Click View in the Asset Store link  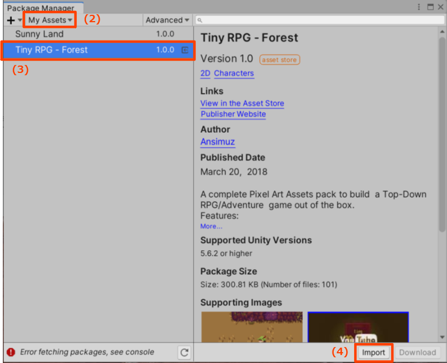(x=242, y=103)
